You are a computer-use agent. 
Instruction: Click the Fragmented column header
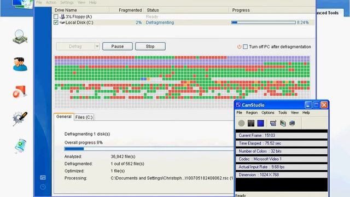(x=130, y=10)
